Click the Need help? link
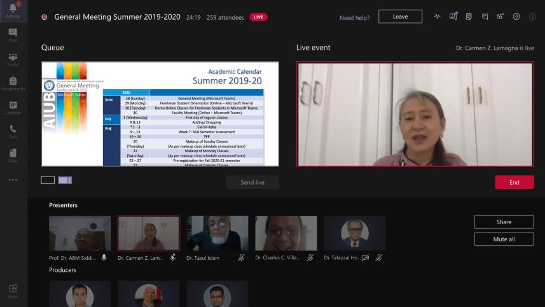This screenshot has width=545, height=307. tap(354, 18)
